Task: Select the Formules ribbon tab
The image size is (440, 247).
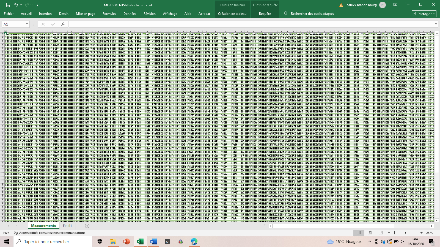Action: [109, 14]
